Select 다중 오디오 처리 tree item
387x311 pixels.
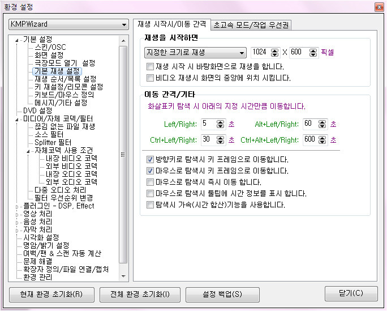pyautogui.click(x=60, y=190)
